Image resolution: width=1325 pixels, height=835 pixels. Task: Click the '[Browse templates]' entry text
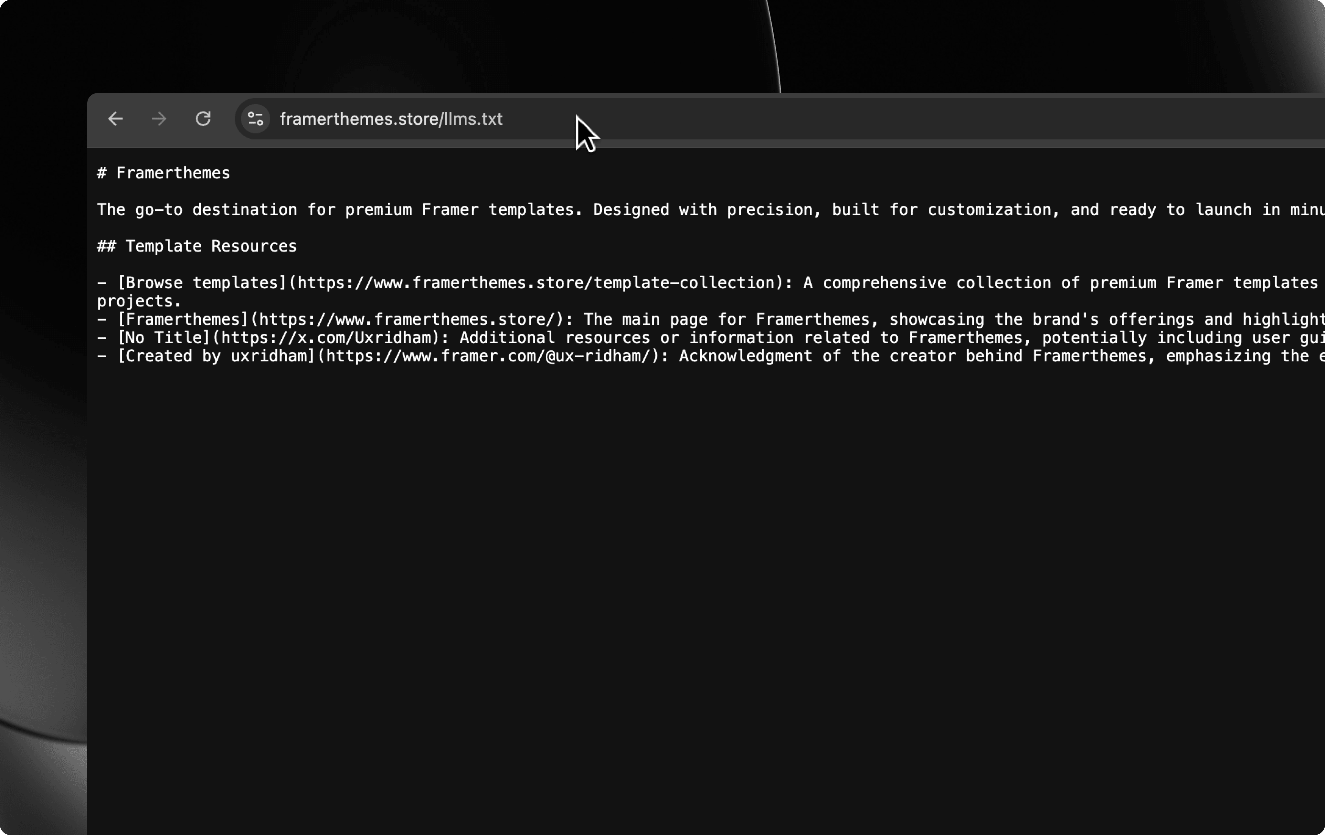(x=203, y=283)
